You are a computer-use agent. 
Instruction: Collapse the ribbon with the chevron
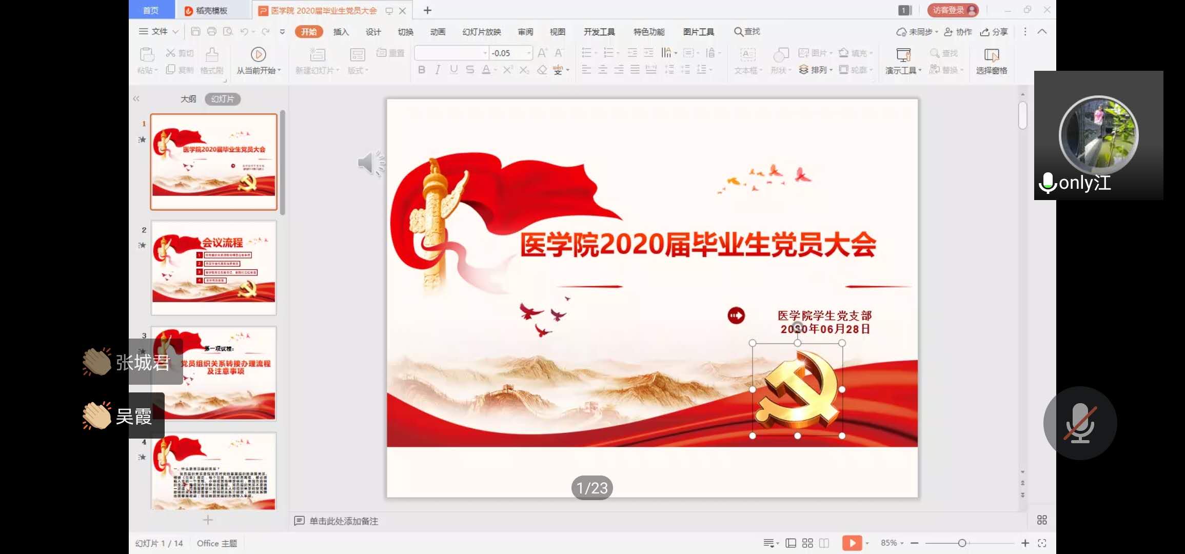point(1042,31)
